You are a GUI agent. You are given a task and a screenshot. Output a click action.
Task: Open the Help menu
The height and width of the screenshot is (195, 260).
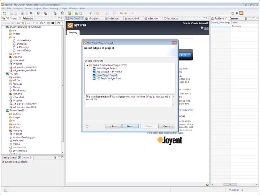point(82,8)
